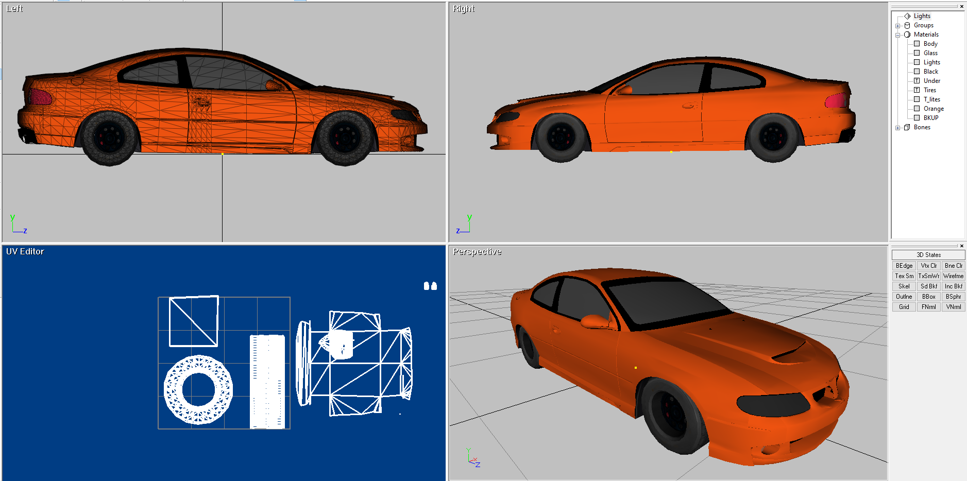This screenshot has height=481, width=967.
Task: Click the Materials sphere icon
Action: click(x=907, y=35)
